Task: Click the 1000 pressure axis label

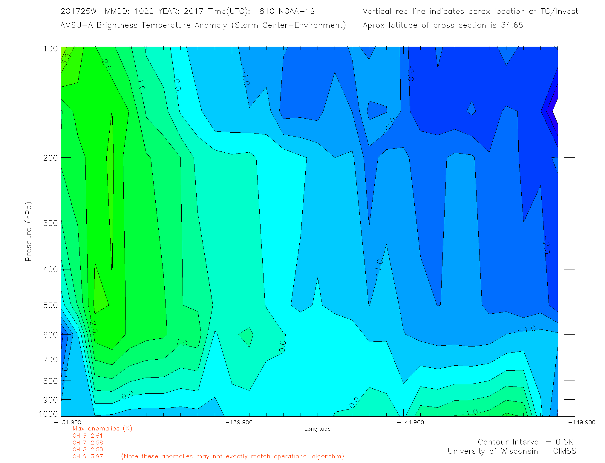Action: click(48, 414)
